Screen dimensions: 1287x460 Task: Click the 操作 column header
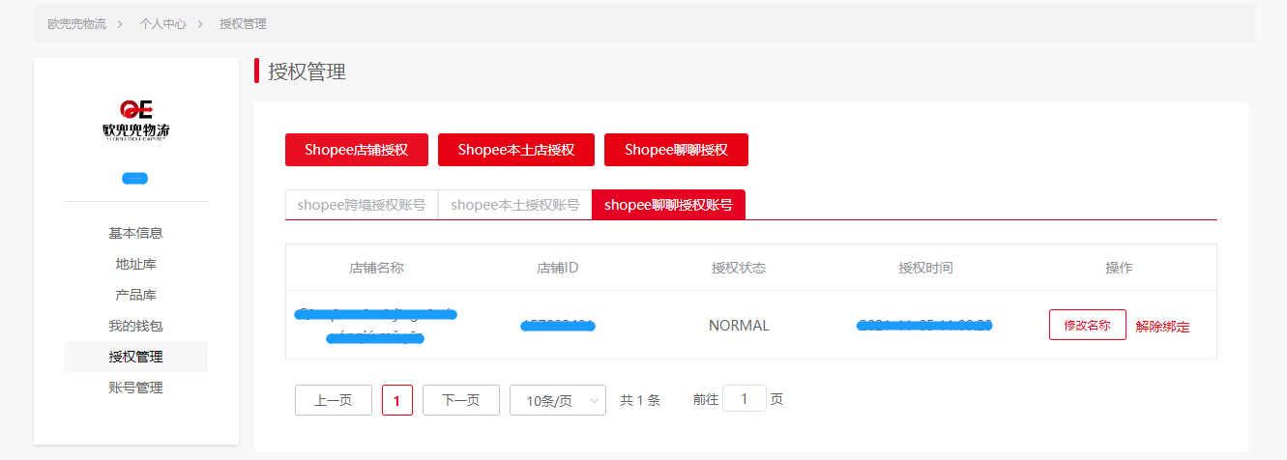(1119, 268)
